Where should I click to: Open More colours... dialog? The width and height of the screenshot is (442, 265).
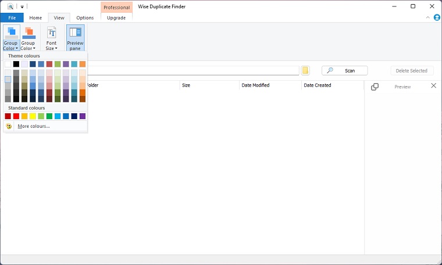coord(34,126)
